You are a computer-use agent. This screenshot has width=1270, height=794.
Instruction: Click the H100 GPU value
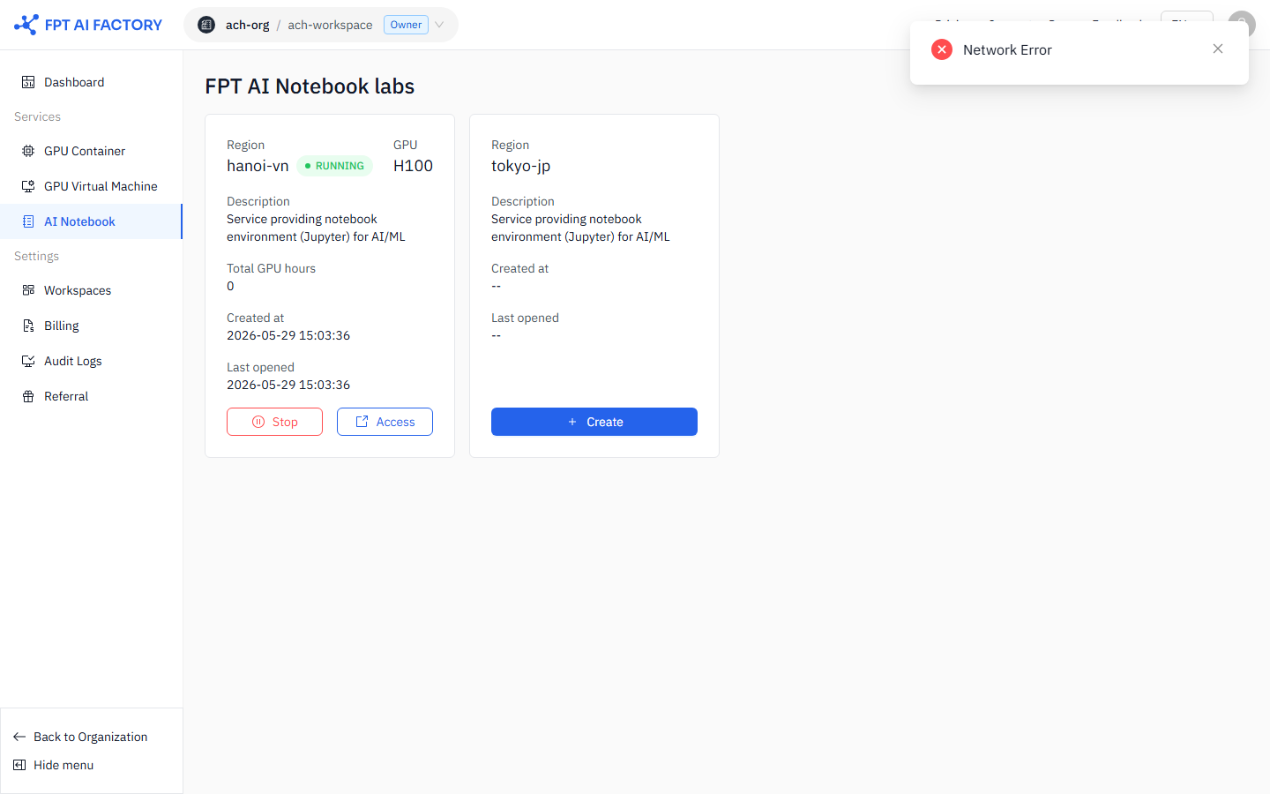click(413, 166)
